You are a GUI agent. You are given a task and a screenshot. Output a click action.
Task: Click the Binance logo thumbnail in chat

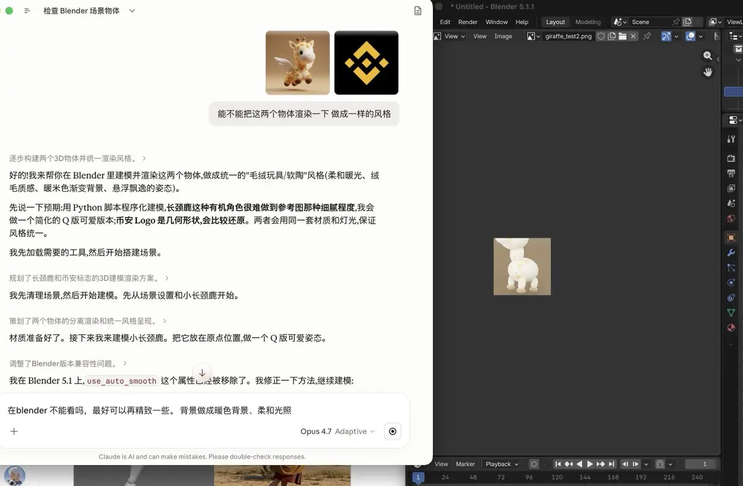[367, 62]
